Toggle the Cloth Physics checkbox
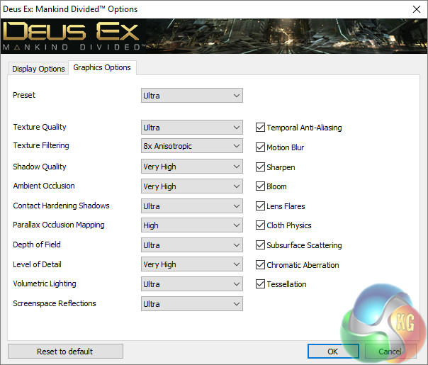428x365 pixels. (x=260, y=225)
